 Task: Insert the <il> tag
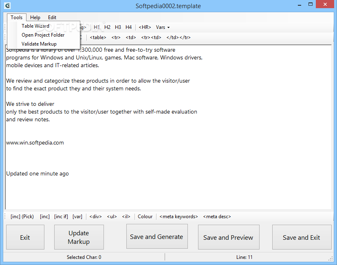pos(126,217)
